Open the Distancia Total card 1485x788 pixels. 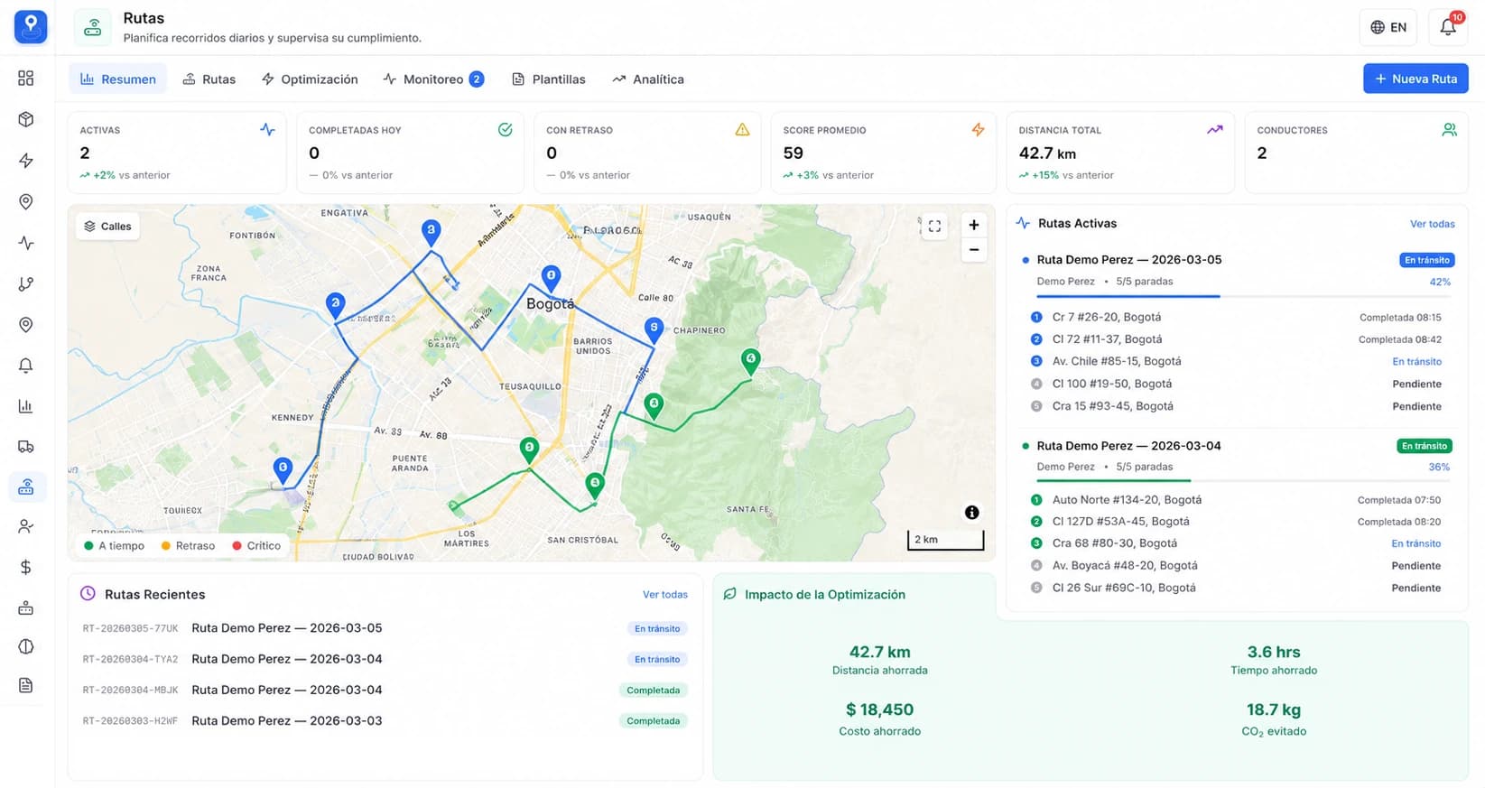tap(1120, 153)
